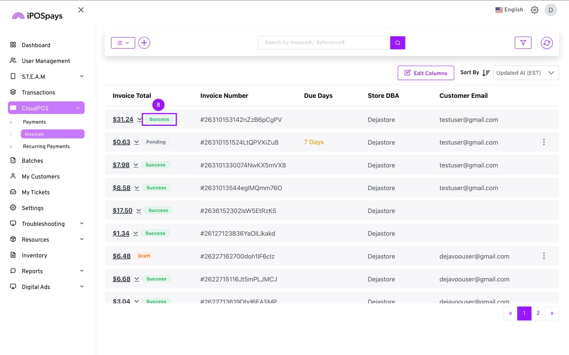
Task: Open the Updated At (EST) sort dropdown
Action: pyautogui.click(x=526, y=73)
